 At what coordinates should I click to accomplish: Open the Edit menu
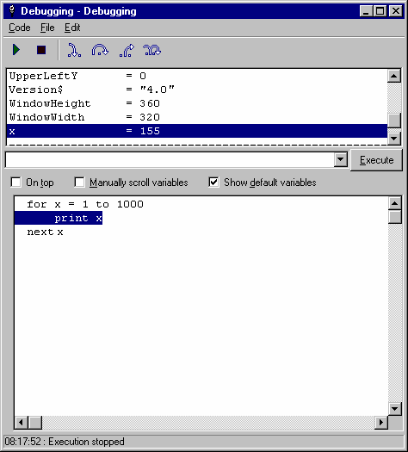72,28
